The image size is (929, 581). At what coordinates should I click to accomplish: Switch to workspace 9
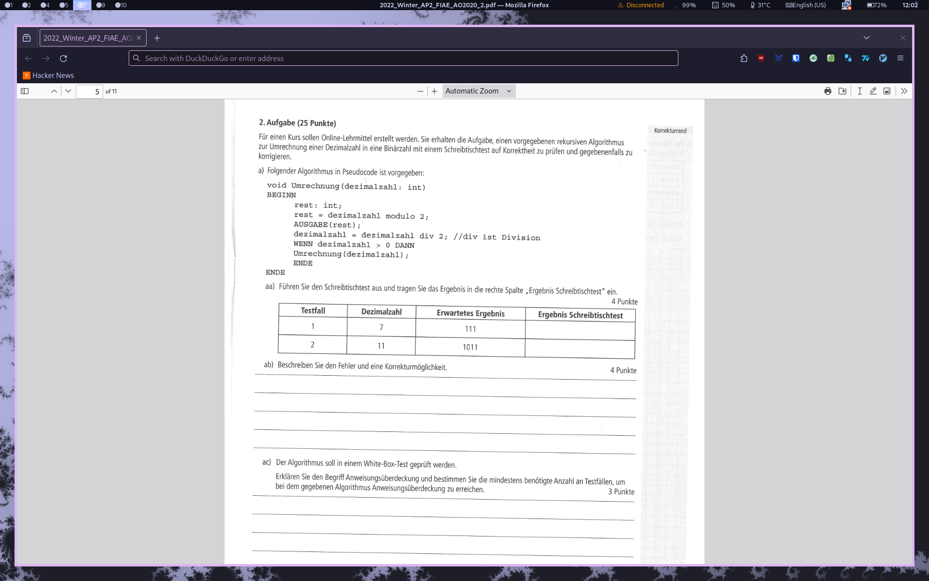click(101, 5)
